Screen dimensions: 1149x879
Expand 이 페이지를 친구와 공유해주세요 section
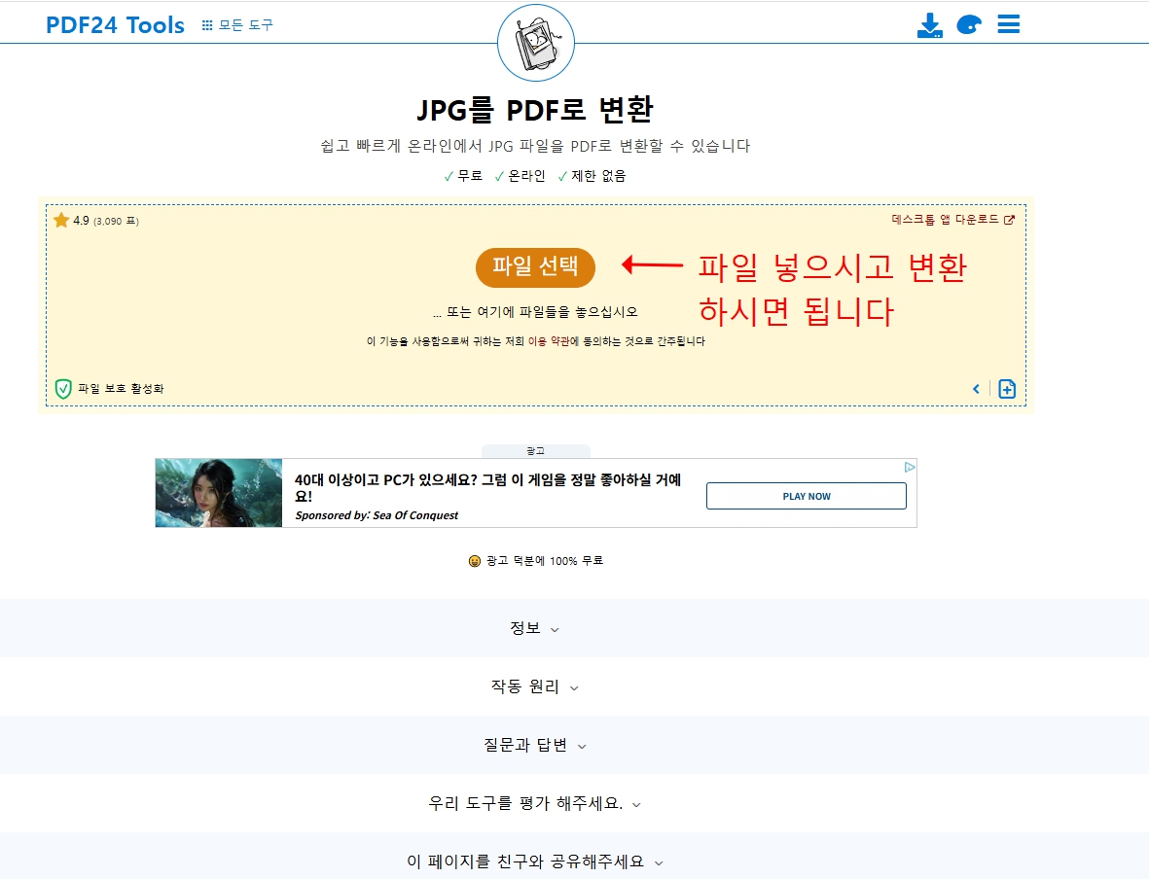(x=535, y=862)
